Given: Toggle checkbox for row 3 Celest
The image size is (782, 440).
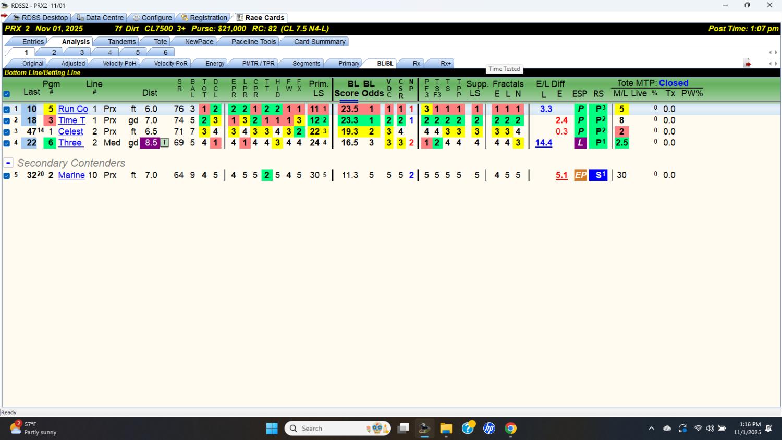Looking at the screenshot, I should 7,132.
